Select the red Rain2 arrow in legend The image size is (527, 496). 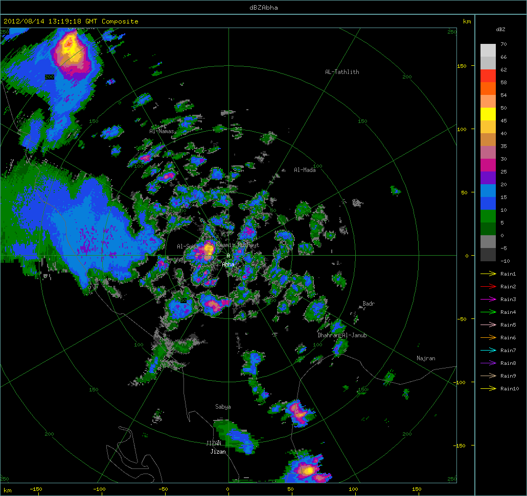tap(488, 287)
